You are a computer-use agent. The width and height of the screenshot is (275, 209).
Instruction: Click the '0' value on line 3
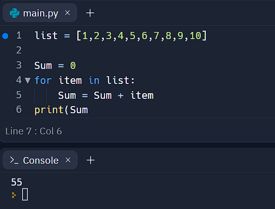point(73,65)
